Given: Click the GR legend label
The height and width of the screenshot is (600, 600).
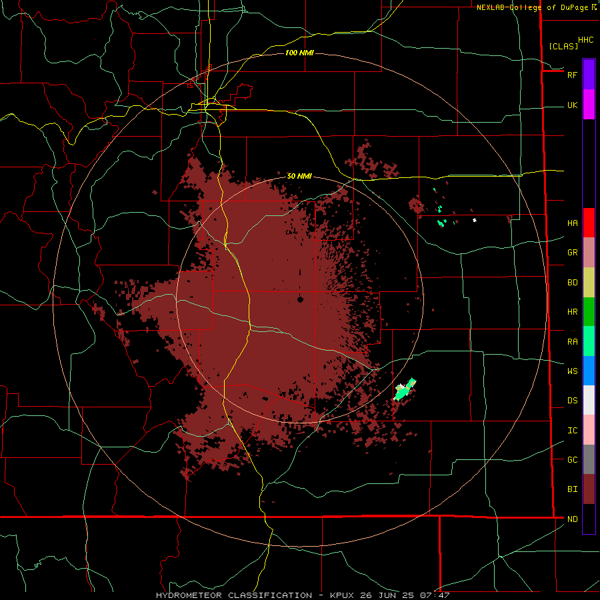Looking at the screenshot, I should [572, 253].
